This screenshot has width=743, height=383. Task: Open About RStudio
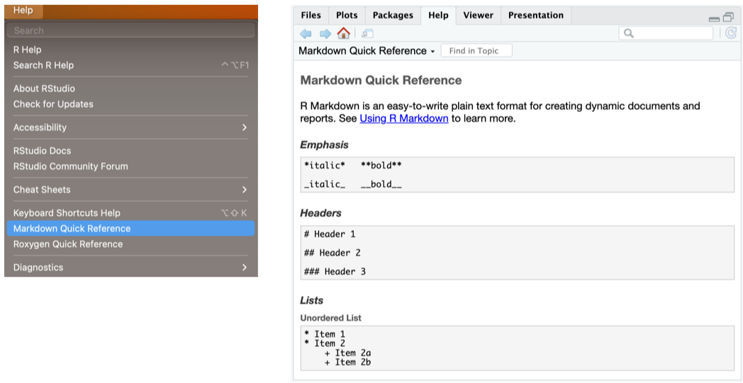coord(130,88)
